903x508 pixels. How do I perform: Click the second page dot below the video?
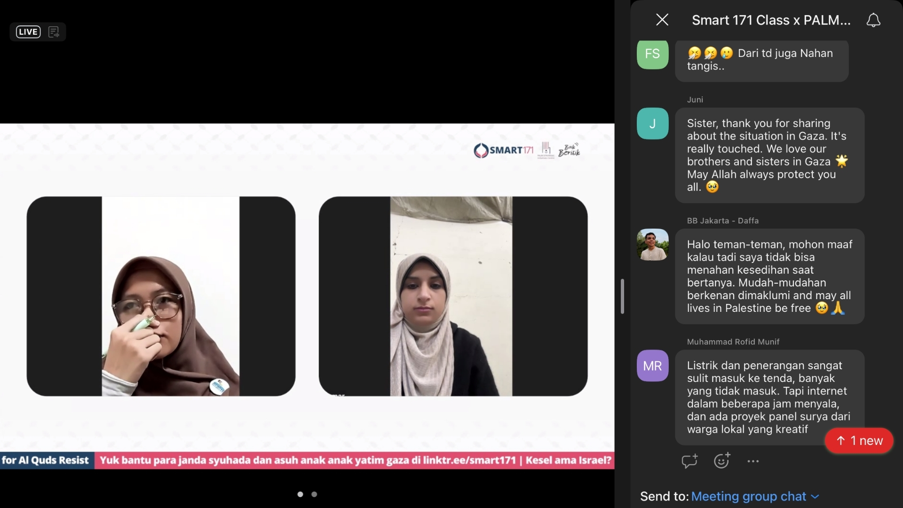(314, 494)
